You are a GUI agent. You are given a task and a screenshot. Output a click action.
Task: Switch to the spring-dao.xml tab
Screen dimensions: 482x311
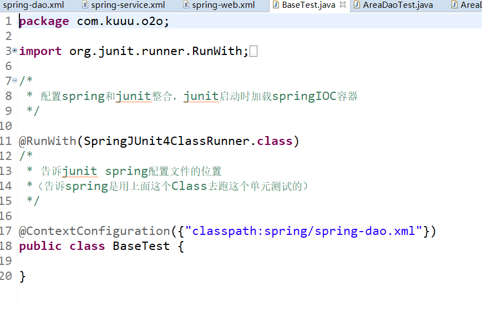(34, 5)
